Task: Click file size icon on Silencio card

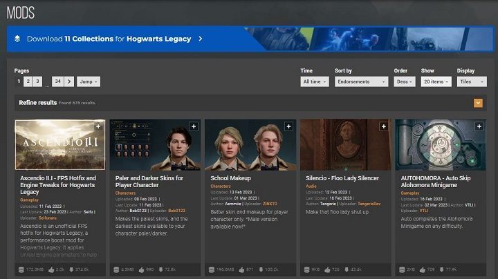Action: [307, 270]
